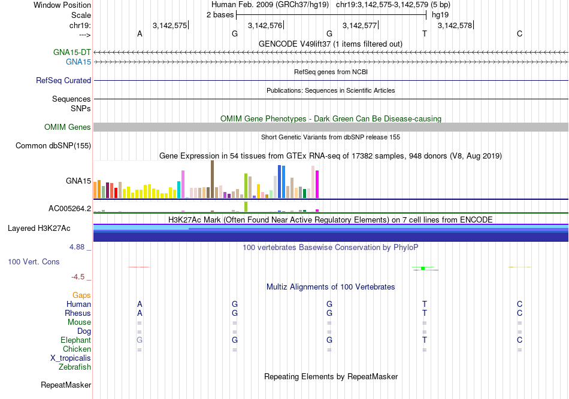Click the -4.5 PhyloP lower limit value
569x399 pixels.
pos(78,277)
